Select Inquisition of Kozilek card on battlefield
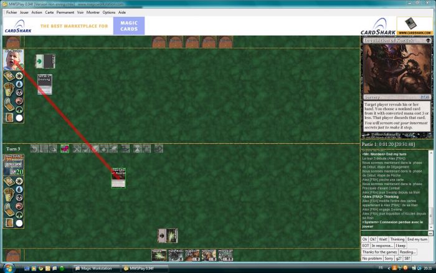Image resolution: width=436 pixels, height=273 pixels. (118, 178)
